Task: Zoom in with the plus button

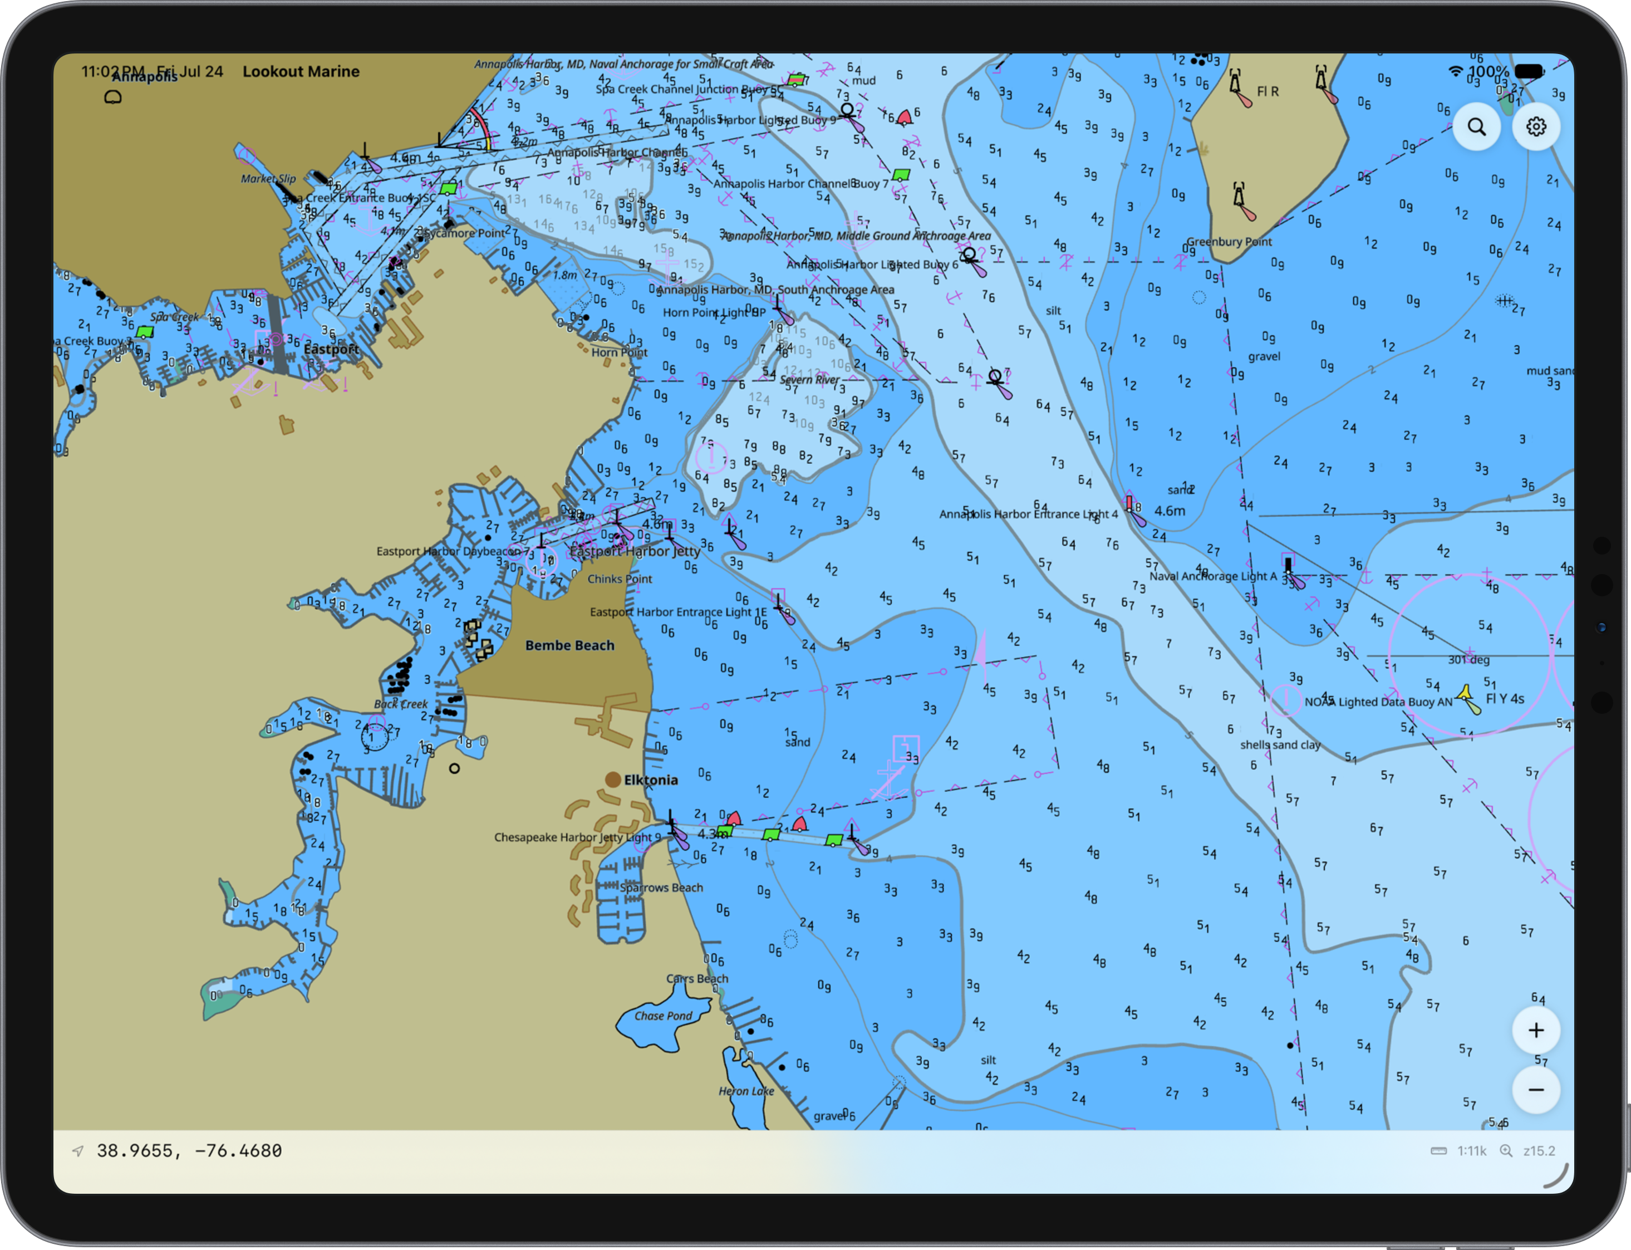Action: click(x=1536, y=1031)
